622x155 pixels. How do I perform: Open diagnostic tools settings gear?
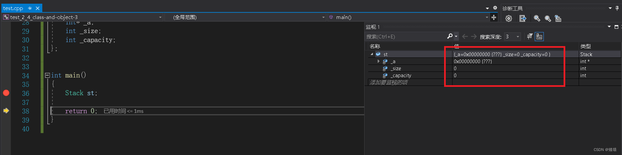(509, 18)
